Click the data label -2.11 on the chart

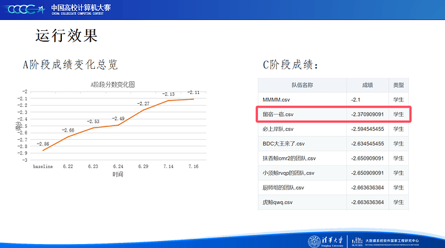193,92
